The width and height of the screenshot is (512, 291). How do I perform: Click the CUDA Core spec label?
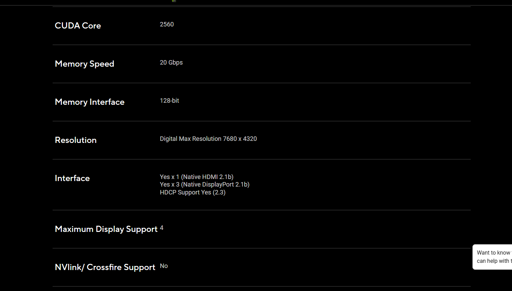(78, 26)
